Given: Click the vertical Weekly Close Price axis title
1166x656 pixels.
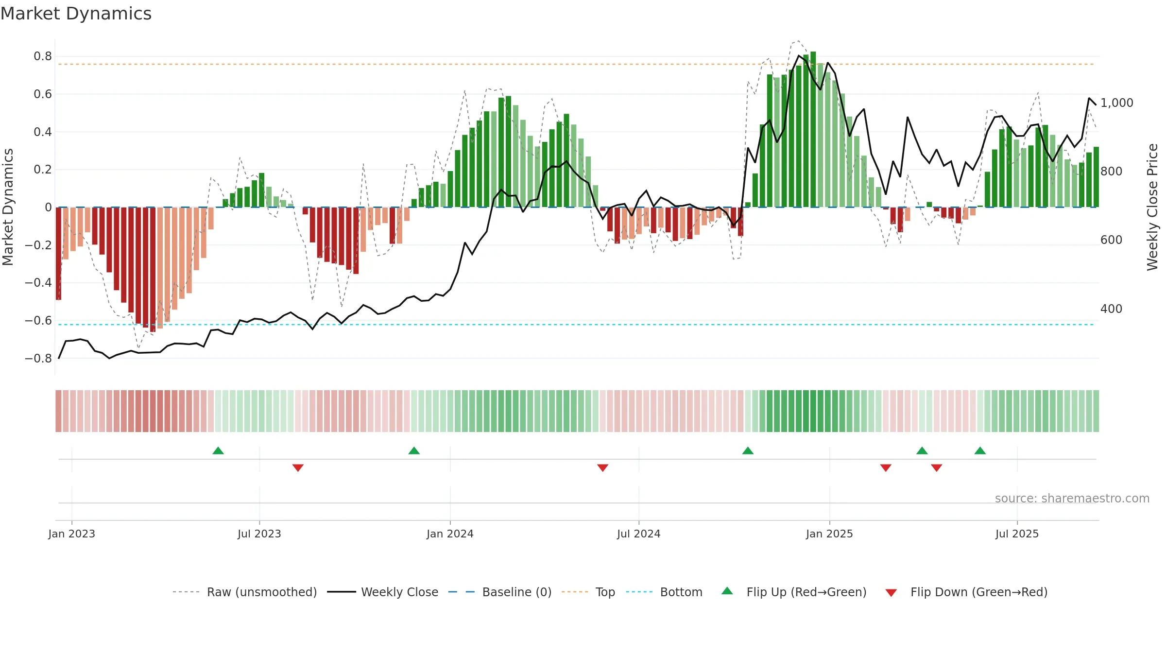Looking at the screenshot, I should pyautogui.click(x=1152, y=207).
